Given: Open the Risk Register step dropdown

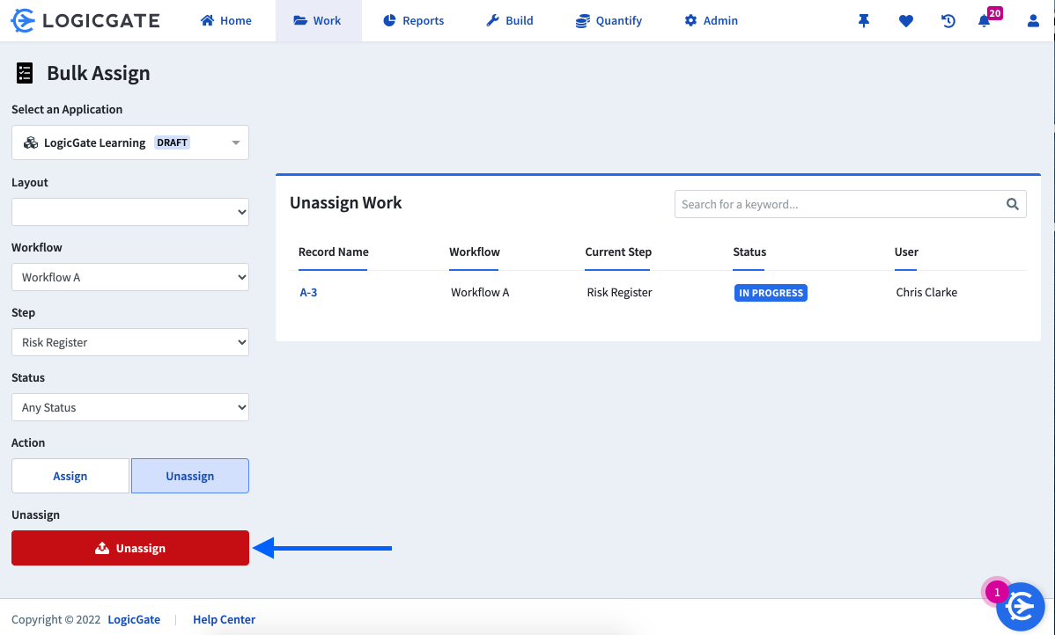Looking at the screenshot, I should (x=129, y=343).
